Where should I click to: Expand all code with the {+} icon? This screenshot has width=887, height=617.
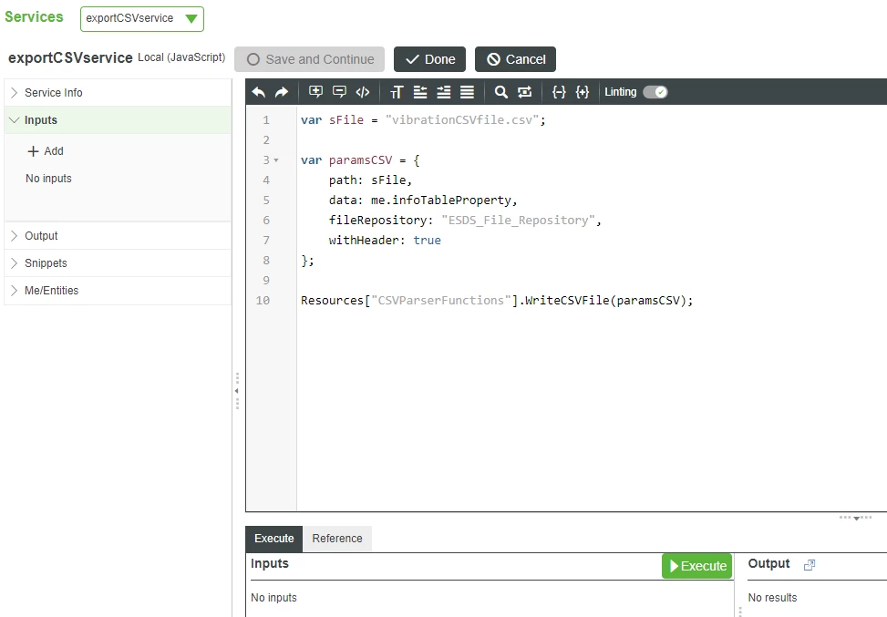point(583,91)
